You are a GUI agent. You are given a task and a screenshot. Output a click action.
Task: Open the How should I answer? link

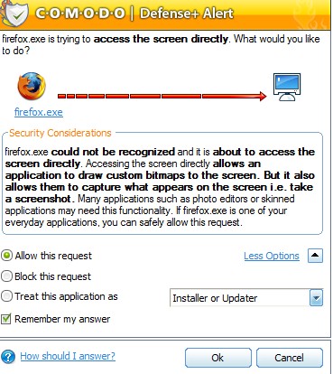(68, 356)
